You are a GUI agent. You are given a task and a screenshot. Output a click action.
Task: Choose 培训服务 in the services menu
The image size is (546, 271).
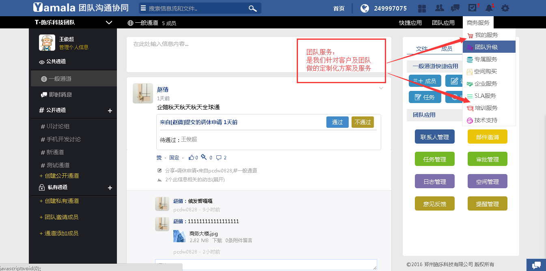(x=486, y=108)
